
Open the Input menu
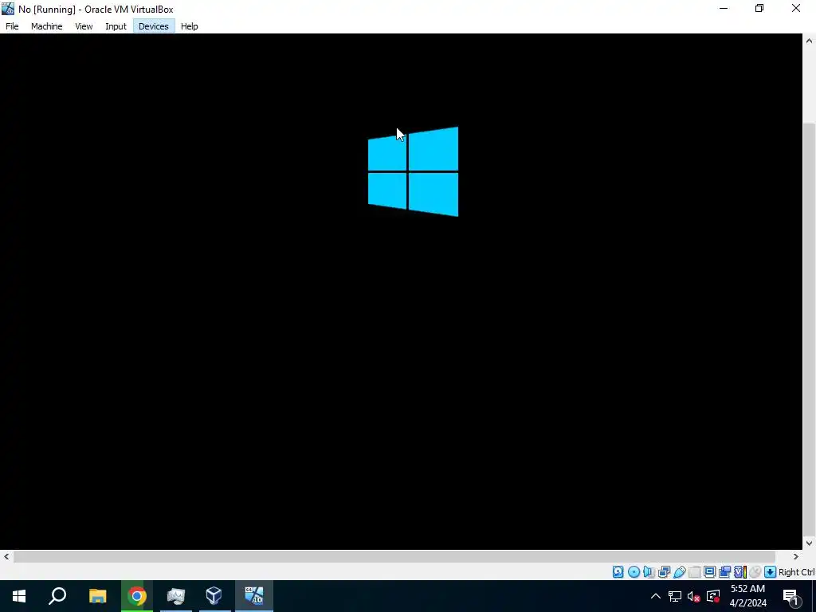click(116, 26)
